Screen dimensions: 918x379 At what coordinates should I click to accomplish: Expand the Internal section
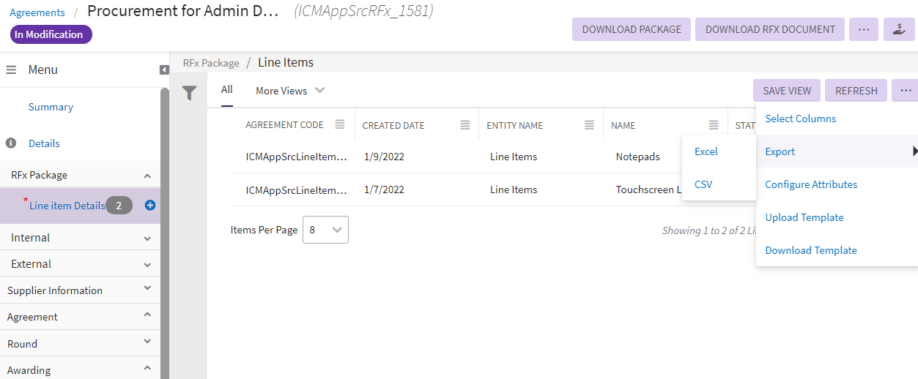(x=147, y=238)
